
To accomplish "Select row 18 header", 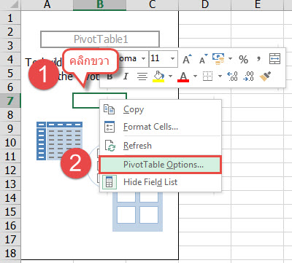I will point(10,254).
